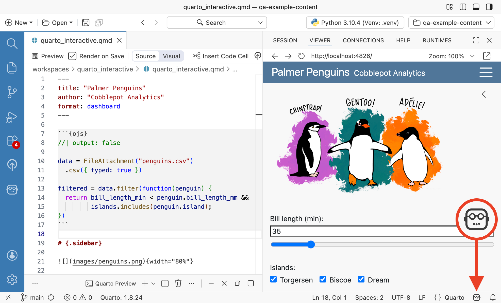This screenshot has width=501, height=303.
Task: Open the viewer Zoom level dropdown
Action: click(451, 56)
